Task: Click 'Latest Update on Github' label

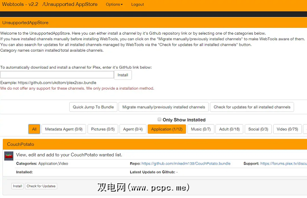Action: point(152,172)
